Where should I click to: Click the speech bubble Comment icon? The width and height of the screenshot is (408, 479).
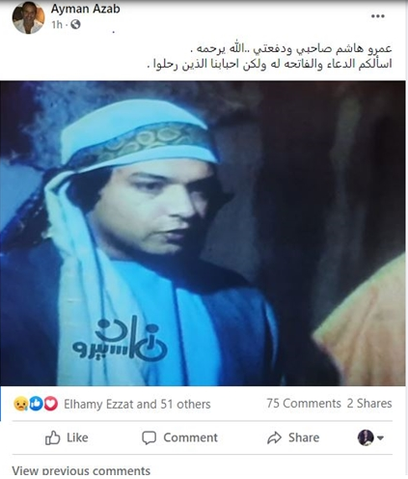coord(149,437)
